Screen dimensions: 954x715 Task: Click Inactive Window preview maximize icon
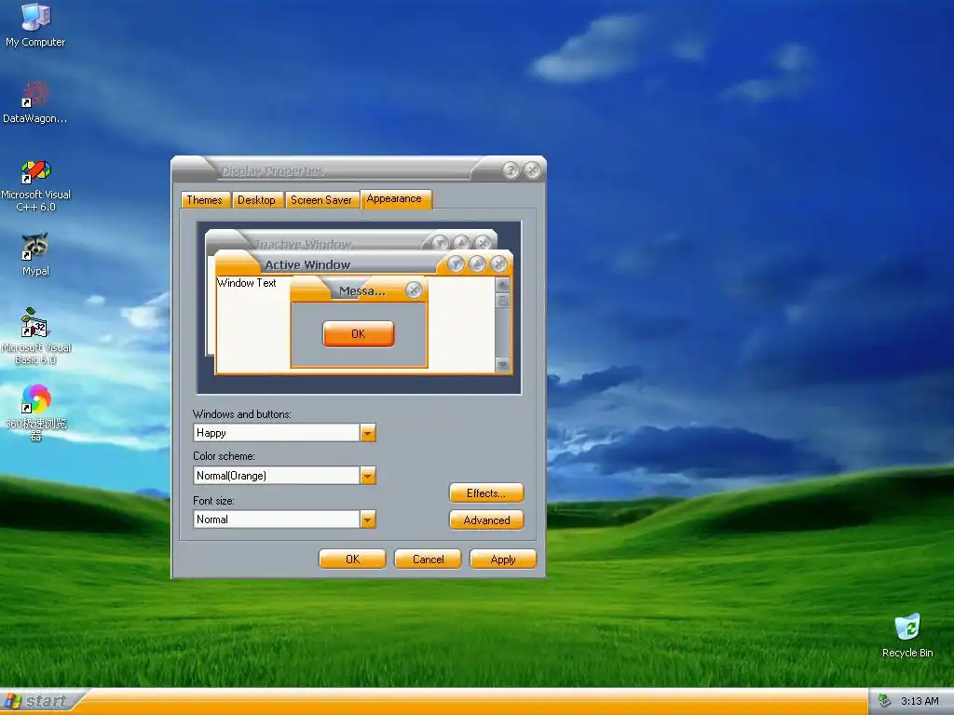461,243
